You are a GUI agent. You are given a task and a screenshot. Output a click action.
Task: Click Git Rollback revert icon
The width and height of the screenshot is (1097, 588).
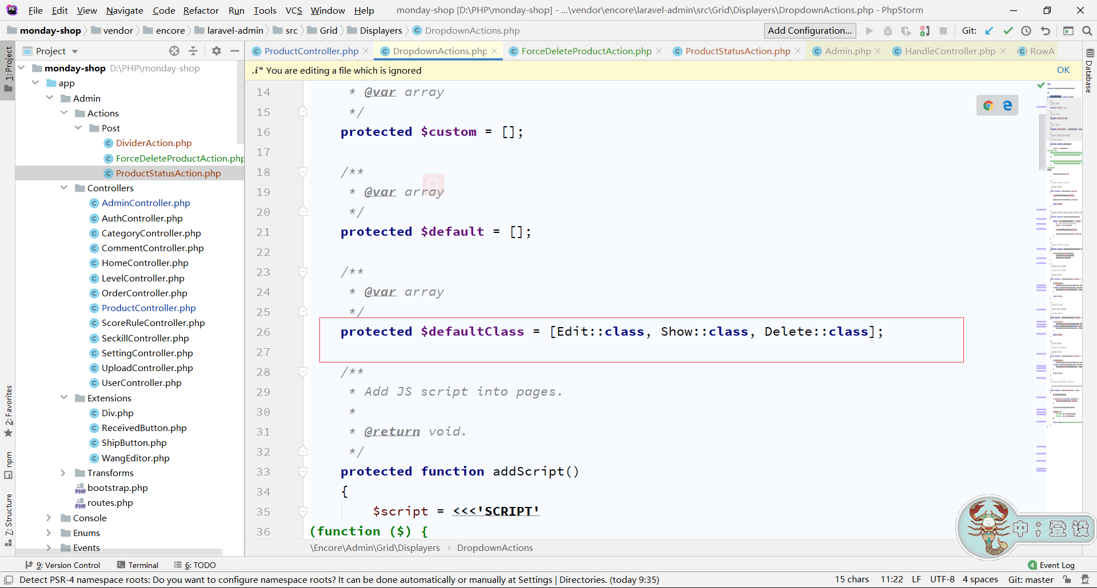click(x=1045, y=31)
